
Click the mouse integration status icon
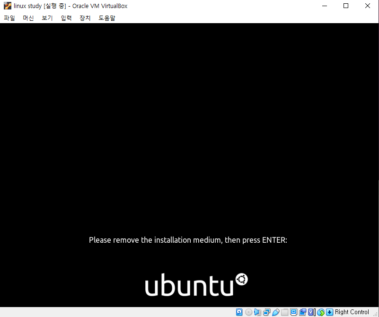(x=321, y=312)
